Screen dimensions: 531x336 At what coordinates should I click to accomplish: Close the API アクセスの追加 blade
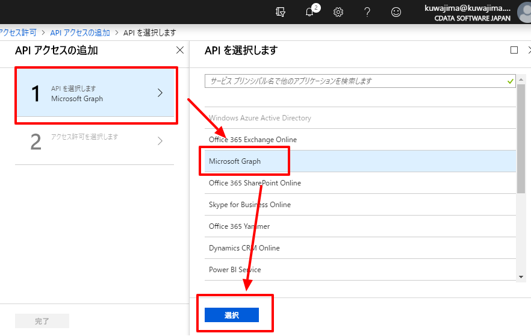pos(180,50)
